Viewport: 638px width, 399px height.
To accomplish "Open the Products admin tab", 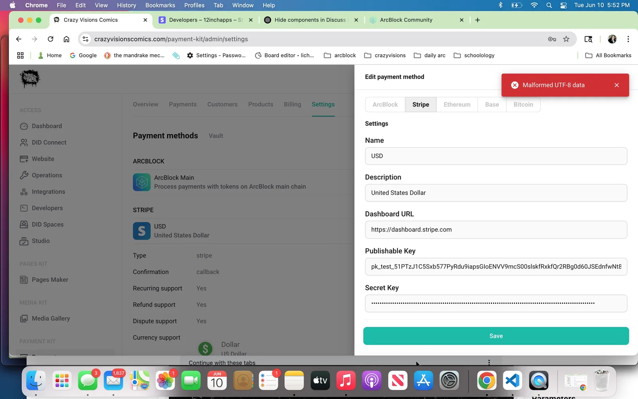I will (261, 105).
